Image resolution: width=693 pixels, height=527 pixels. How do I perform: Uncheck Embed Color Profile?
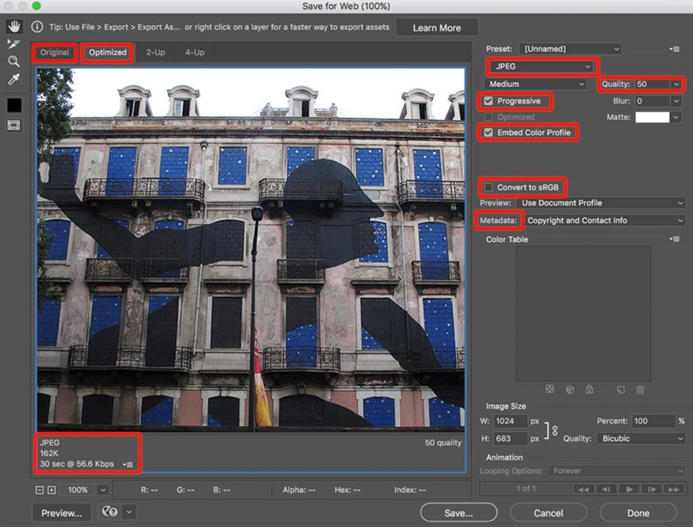pyautogui.click(x=488, y=133)
